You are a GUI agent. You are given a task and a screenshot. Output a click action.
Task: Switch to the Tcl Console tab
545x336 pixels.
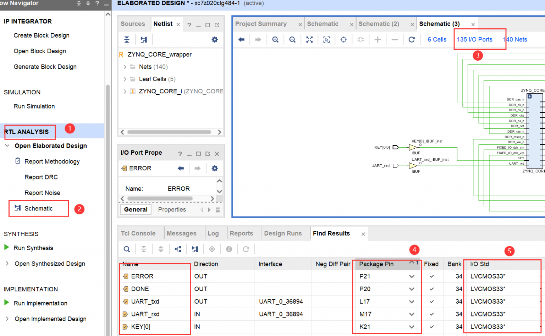[138, 233]
